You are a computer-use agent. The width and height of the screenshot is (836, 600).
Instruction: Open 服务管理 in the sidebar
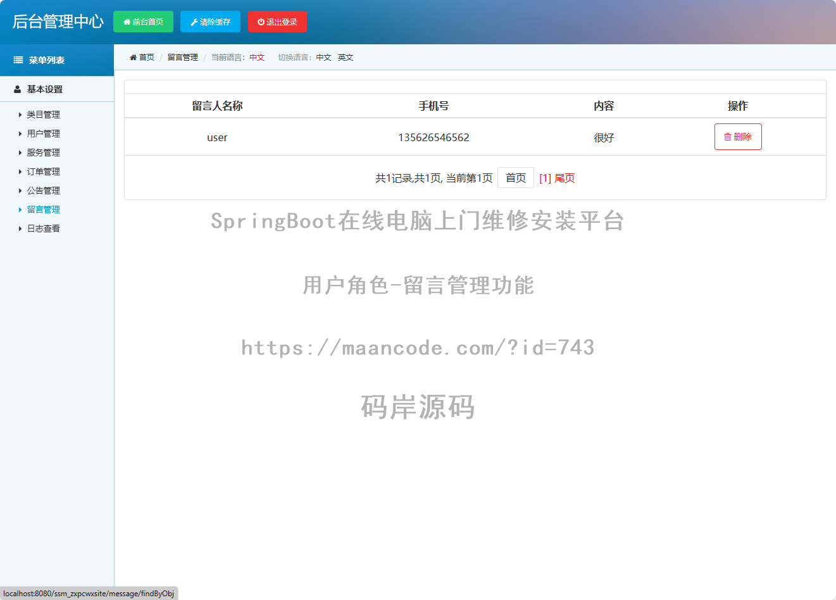(x=44, y=153)
